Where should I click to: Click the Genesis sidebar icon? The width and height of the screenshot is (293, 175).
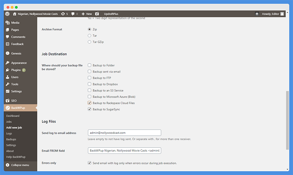7,53
